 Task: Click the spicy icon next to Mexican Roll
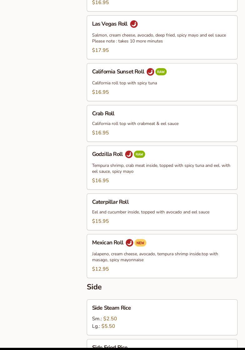point(129,243)
